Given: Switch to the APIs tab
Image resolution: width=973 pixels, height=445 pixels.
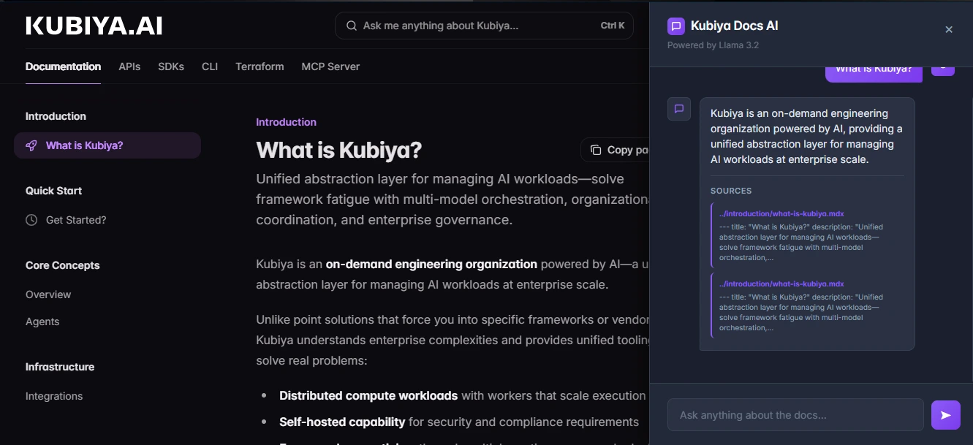Looking at the screenshot, I should pos(129,66).
